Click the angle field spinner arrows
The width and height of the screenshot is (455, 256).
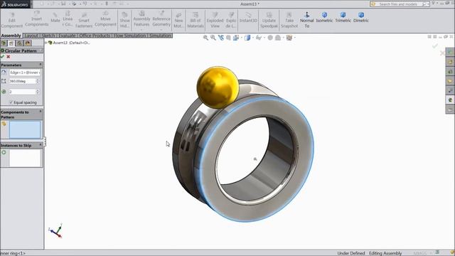pyautogui.click(x=38, y=81)
